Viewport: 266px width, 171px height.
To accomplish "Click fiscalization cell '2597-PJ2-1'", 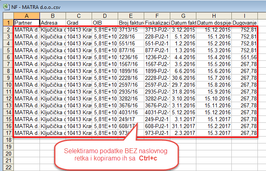I will (157, 85).
